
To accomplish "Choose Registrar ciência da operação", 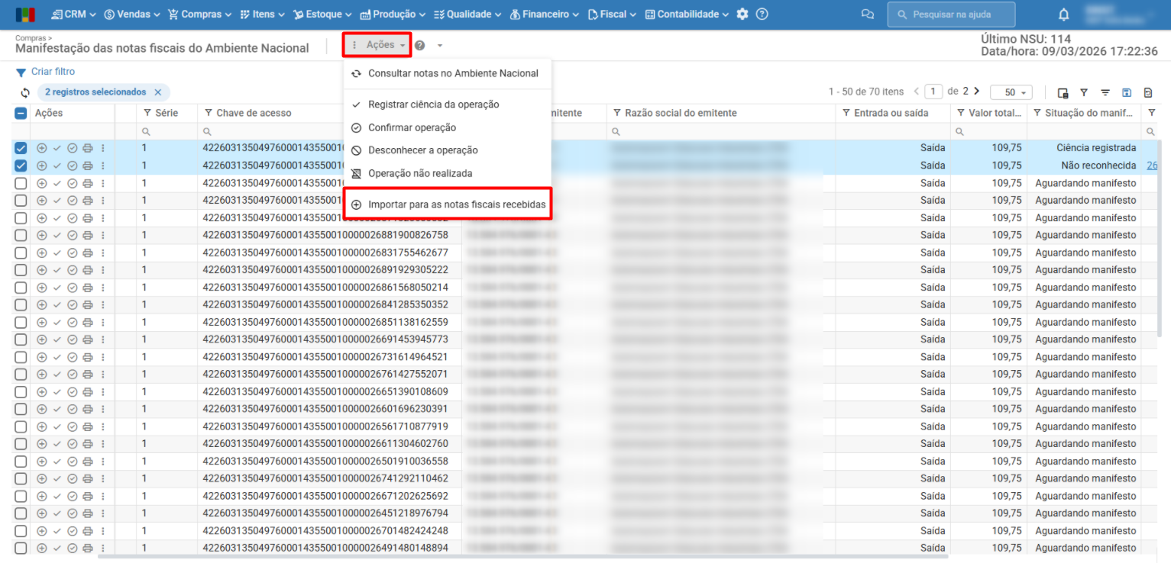I will tap(447, 105).
